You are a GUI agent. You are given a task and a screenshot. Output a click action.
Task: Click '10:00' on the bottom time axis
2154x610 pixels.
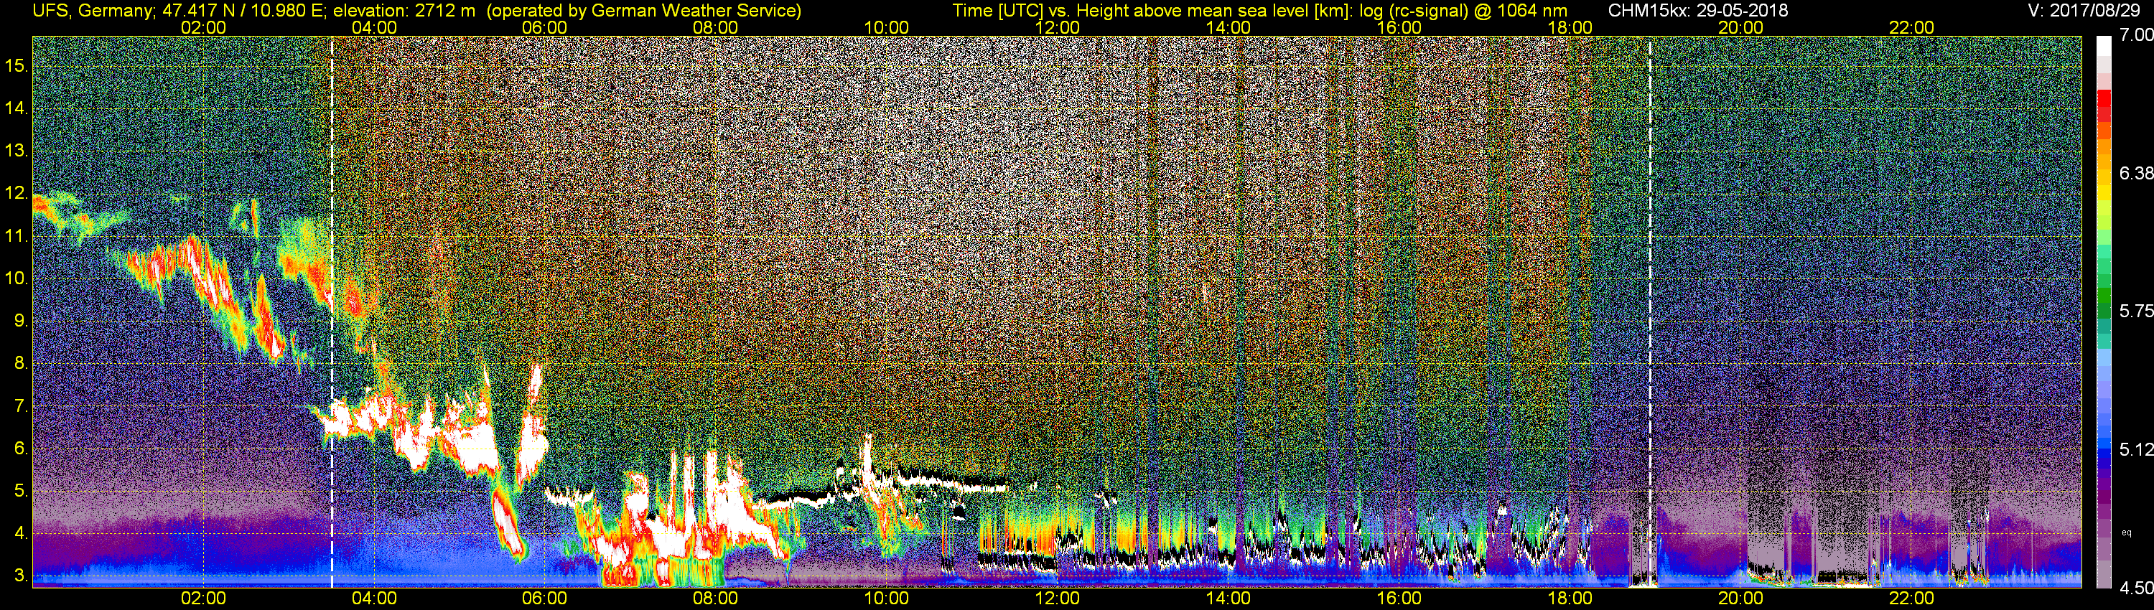[x=886, y=599]
